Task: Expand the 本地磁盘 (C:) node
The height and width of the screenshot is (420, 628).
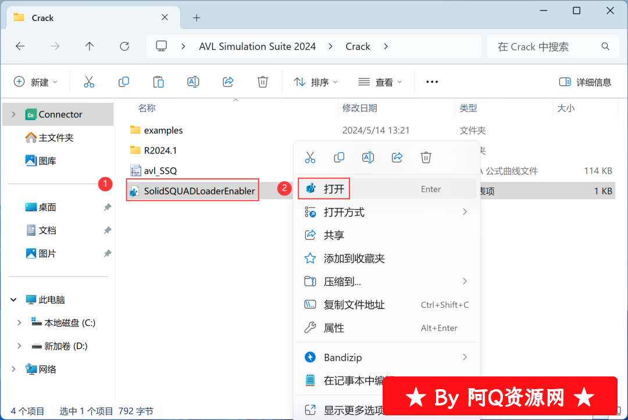Action: click(x=19, y=323)
